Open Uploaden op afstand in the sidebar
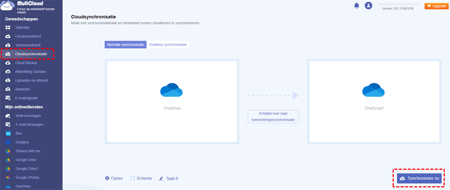 31,81
